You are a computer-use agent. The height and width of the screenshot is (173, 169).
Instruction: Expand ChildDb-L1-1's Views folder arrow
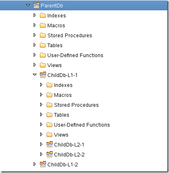point(41,135)
